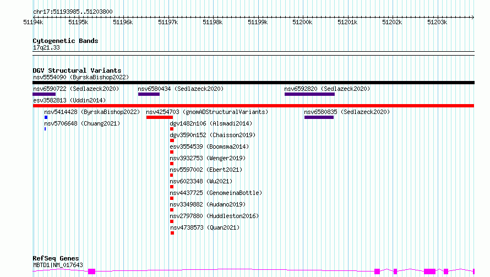
Task: Click the 51196k ruler tick label
Action: point(123,22)
